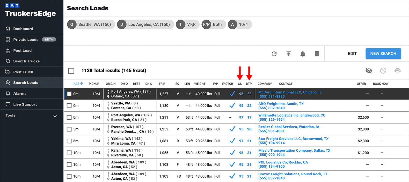This screenshot has height=182, width=409.
Task: Toggle the select-all results checkbox
Action: 71,71
